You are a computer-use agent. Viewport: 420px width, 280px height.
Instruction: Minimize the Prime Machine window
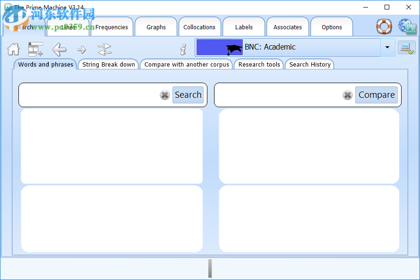tap(366, 7)
